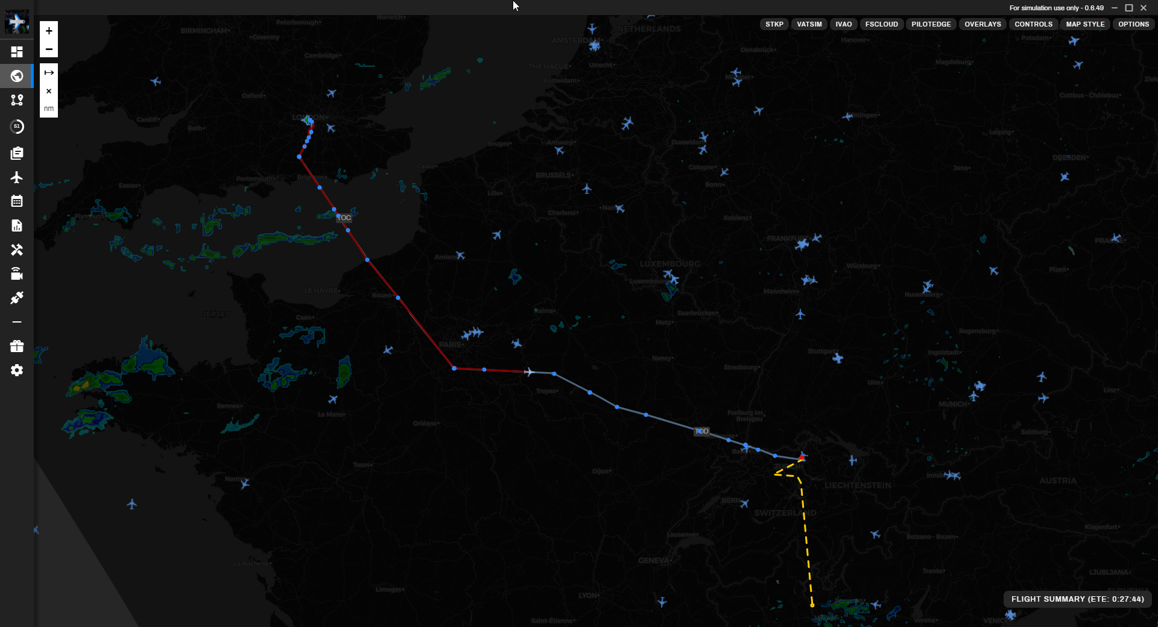This screenshot has width=1158, height=627.
Task: Open the gift box icon in sidebar
Action: [x=17, y=346]
